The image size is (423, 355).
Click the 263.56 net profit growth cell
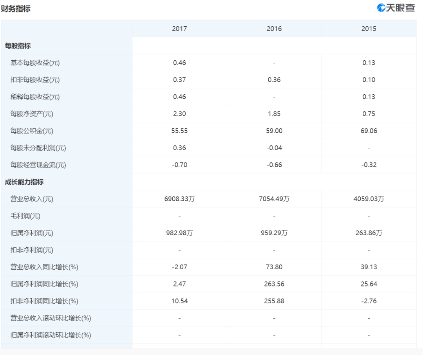pos(274,284)
